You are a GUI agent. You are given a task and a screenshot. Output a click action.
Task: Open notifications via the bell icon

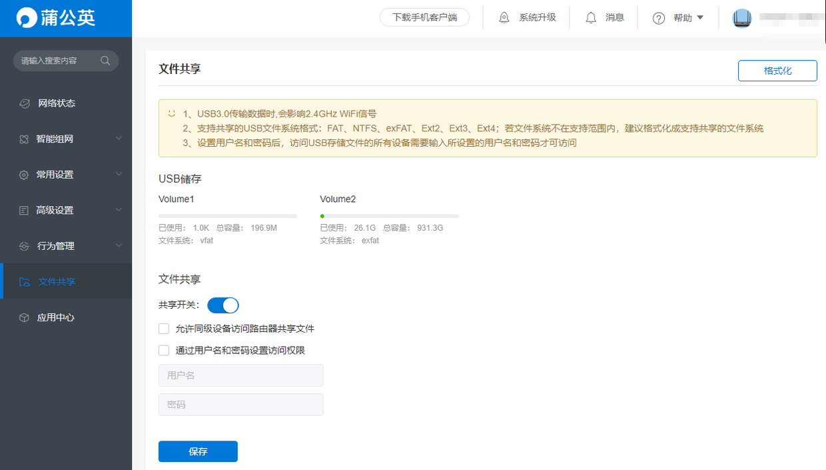point(591,18)
